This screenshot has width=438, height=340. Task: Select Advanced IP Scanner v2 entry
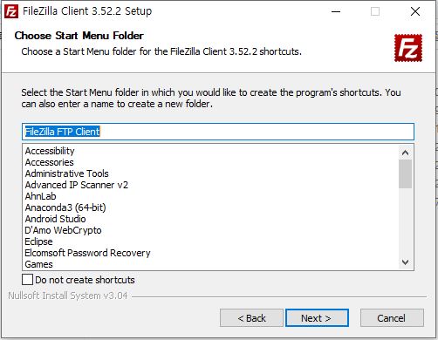click(77, 185)
